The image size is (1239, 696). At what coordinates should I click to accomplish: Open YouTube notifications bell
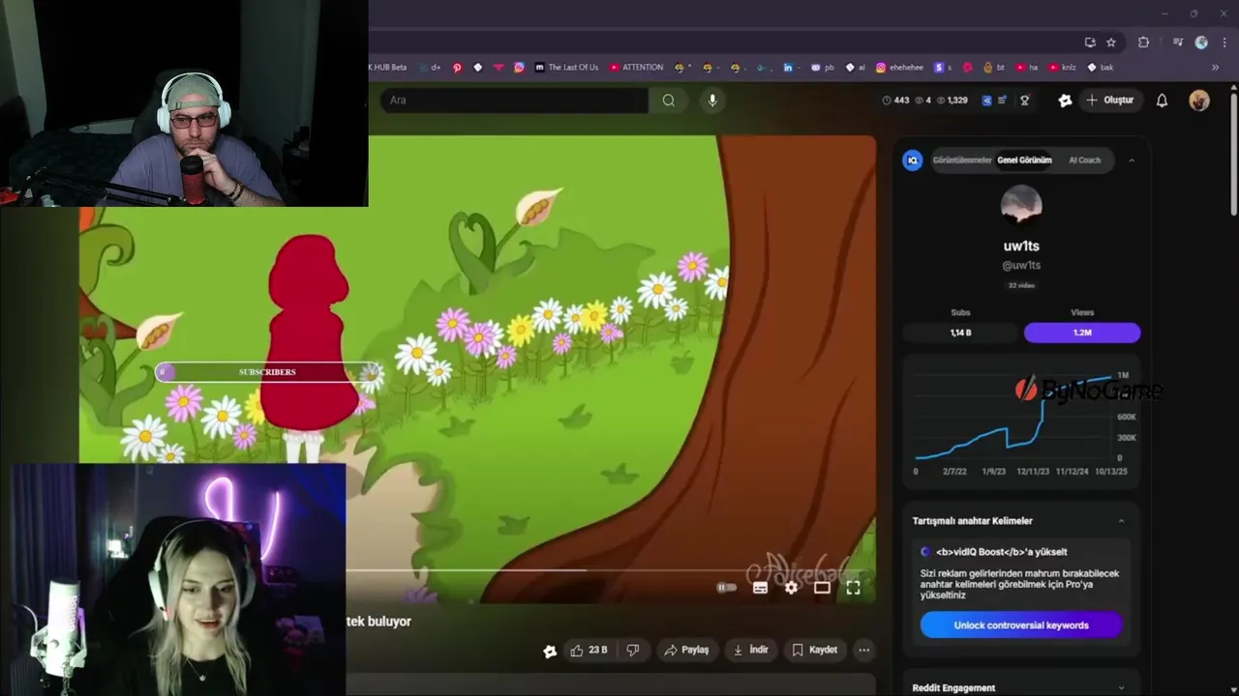[x=1162, y=101]
